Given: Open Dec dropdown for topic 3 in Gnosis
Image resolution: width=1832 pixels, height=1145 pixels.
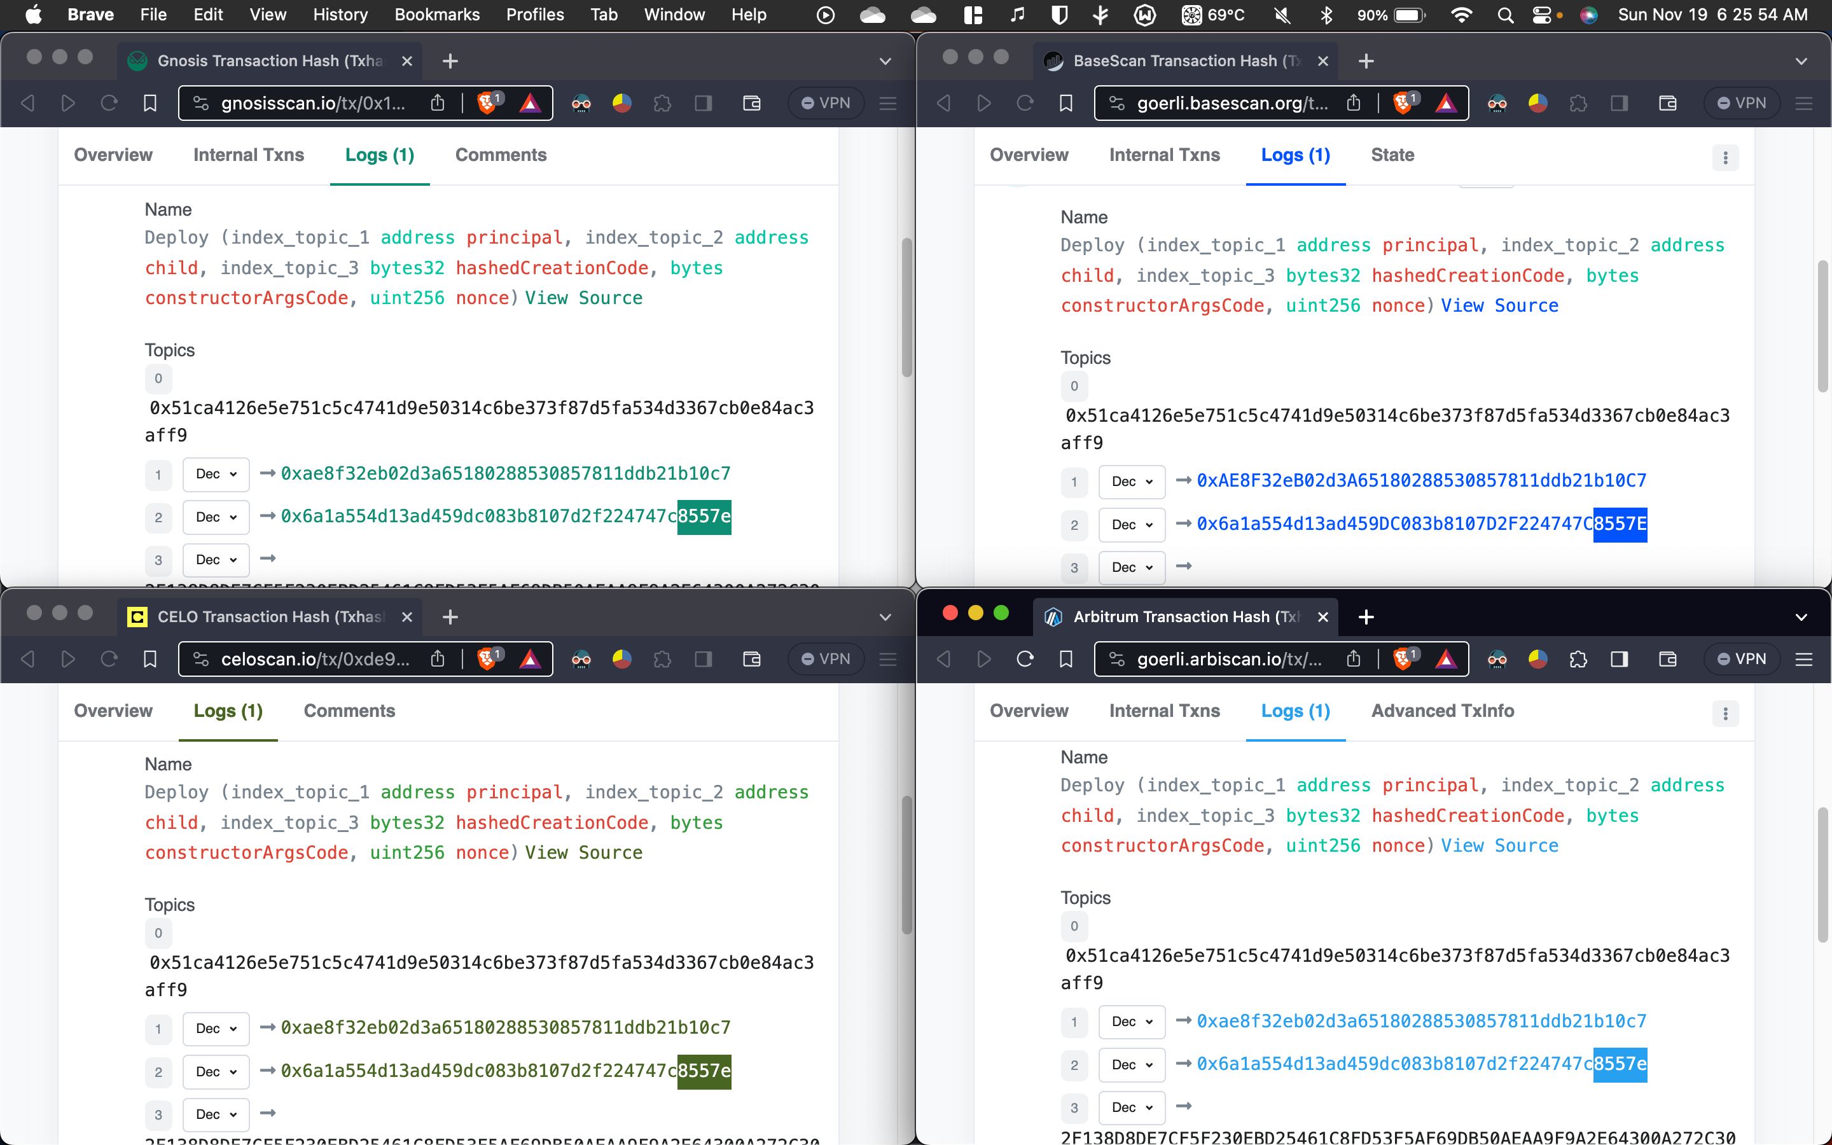Looking at the screenshot, I should (216, 560).
